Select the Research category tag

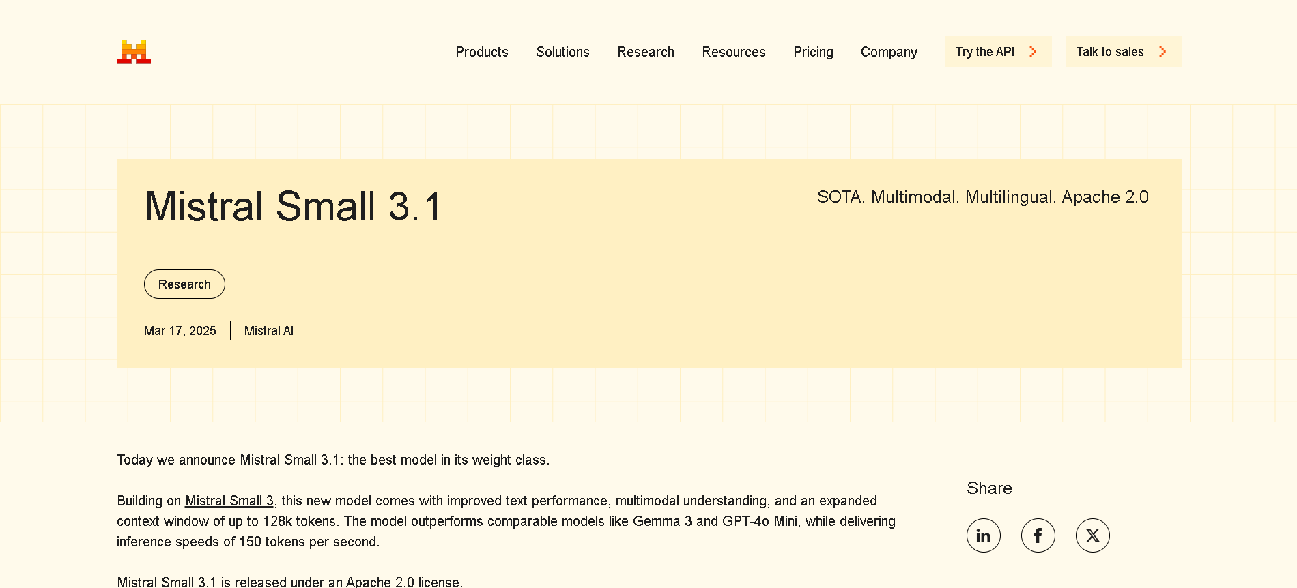click(x=184, y=284)
